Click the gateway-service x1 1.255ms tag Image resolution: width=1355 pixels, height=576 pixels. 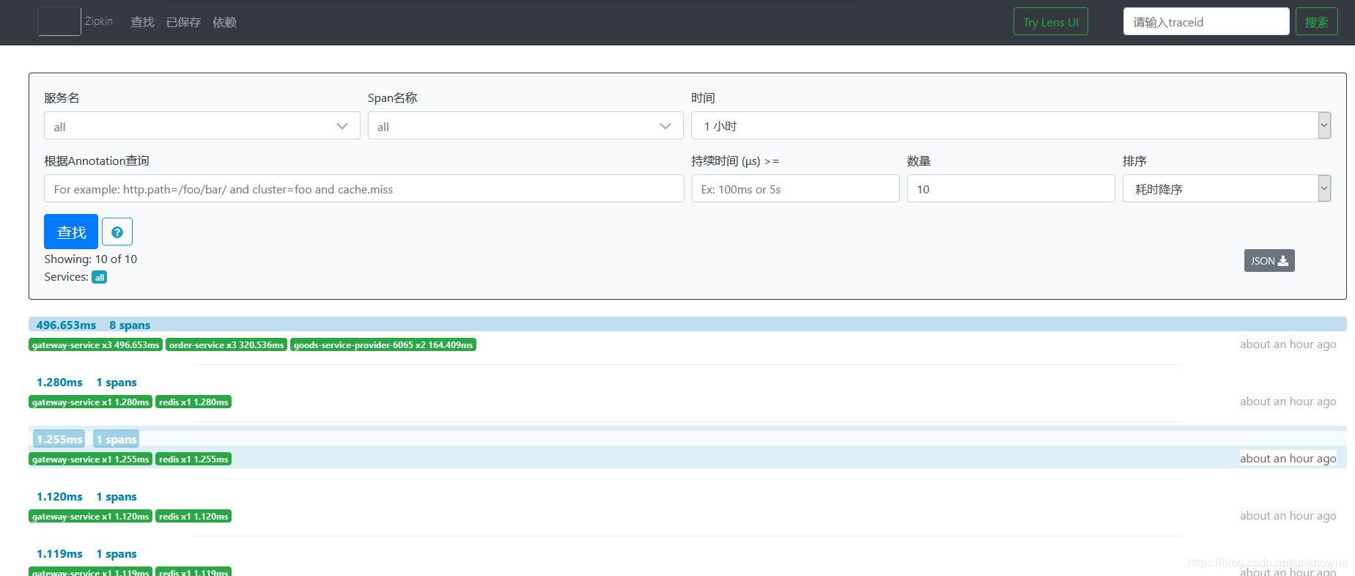91,459
